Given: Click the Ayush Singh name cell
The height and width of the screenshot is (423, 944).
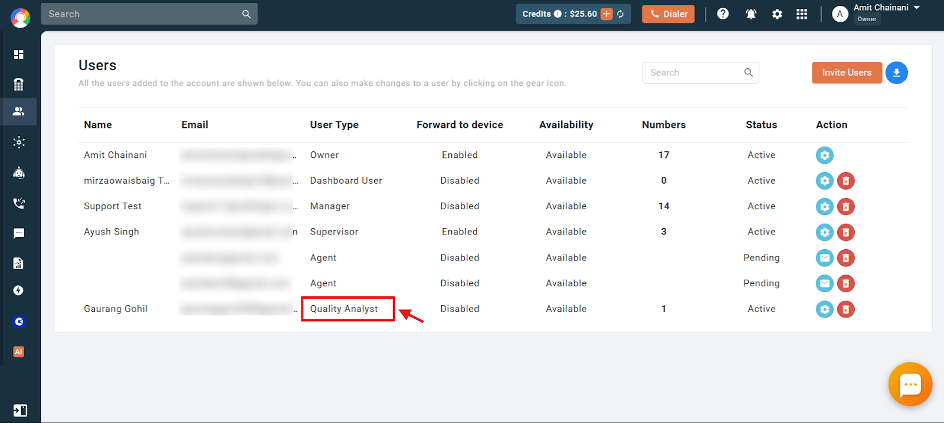Looking at the screenshot, I should (x=112, y=232).
